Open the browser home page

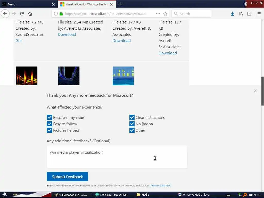30,14
